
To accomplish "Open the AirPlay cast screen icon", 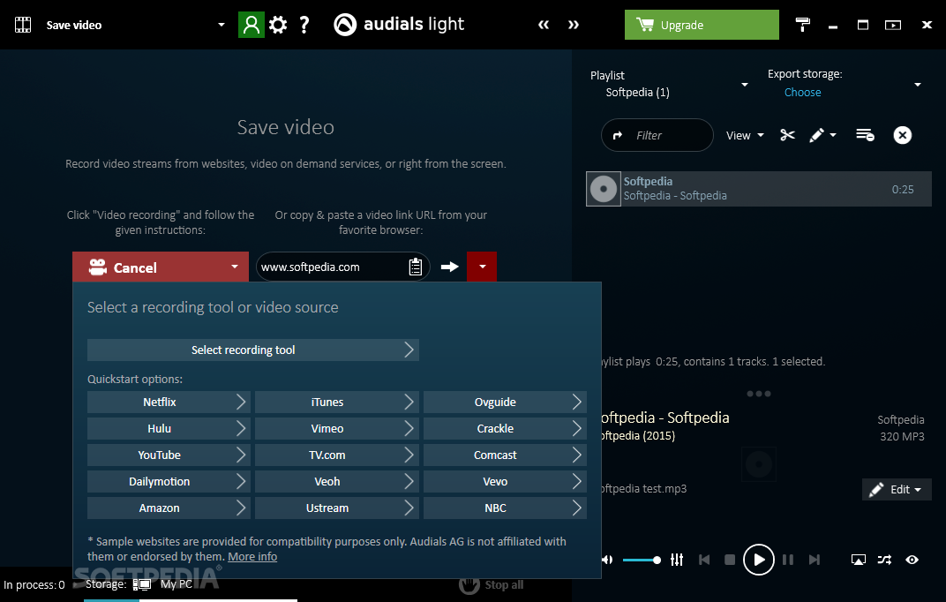I will click(858, 560).
